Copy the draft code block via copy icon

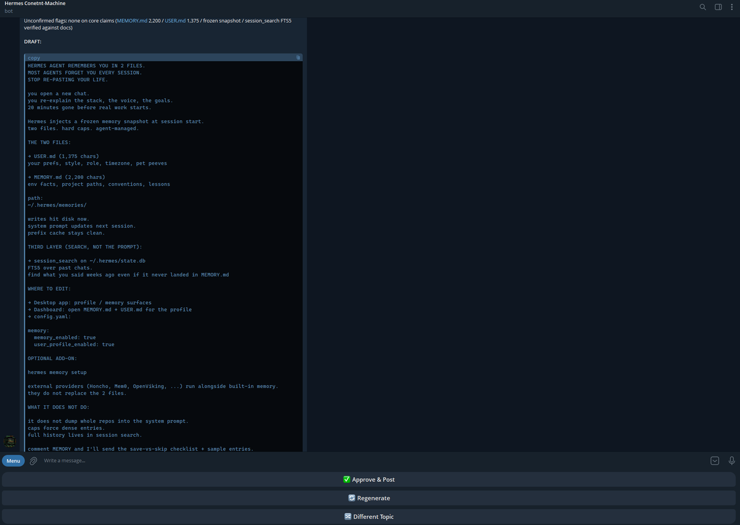pyautogui.click(x=298, y=57)
